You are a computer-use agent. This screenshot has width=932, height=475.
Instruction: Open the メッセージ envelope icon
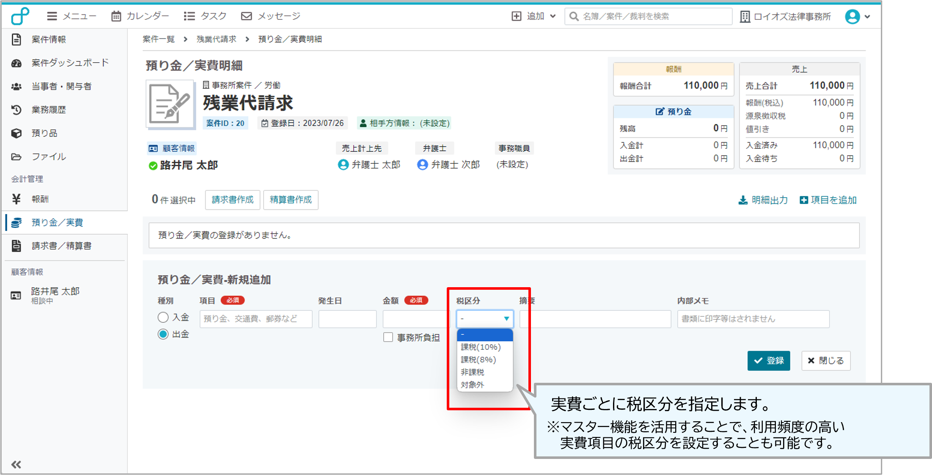(x=246, y=16)
